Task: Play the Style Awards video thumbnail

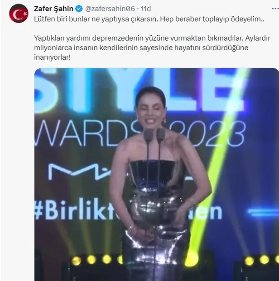Action: [156, 174]
